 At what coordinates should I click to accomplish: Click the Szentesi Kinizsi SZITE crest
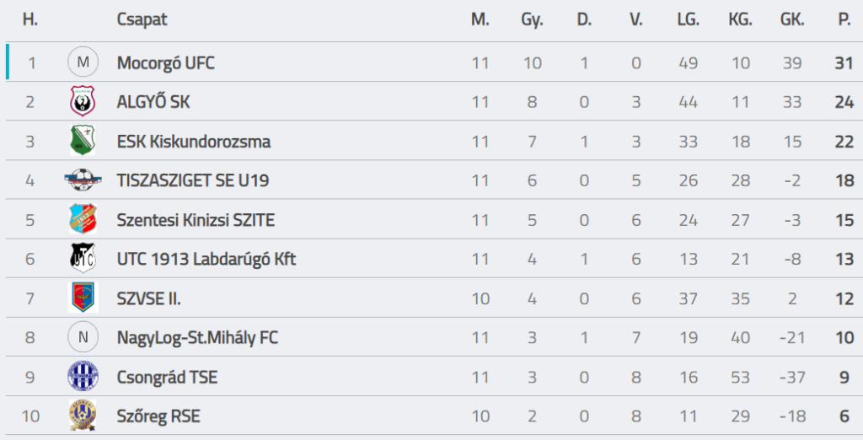coord(83,220)
